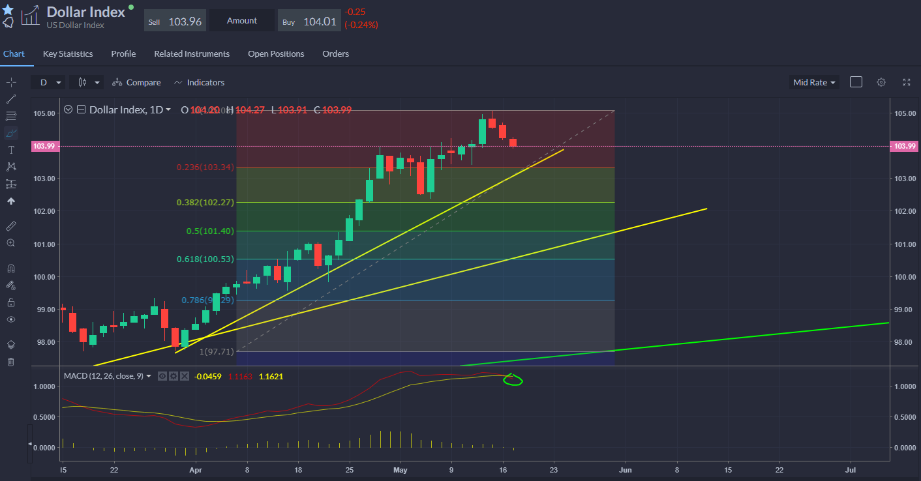Viewport: 921px width, 481px height.
Task: Activate the ruler measure tool
Action: (x=11, y=226)
